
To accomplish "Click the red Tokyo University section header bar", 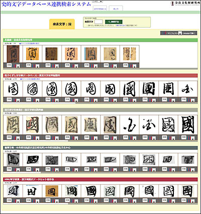I will pos(100,75).
